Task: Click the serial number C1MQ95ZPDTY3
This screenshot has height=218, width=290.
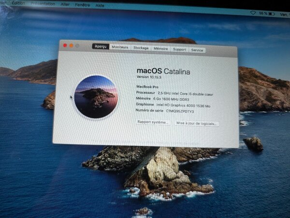Action: click(x=180, y=111)
